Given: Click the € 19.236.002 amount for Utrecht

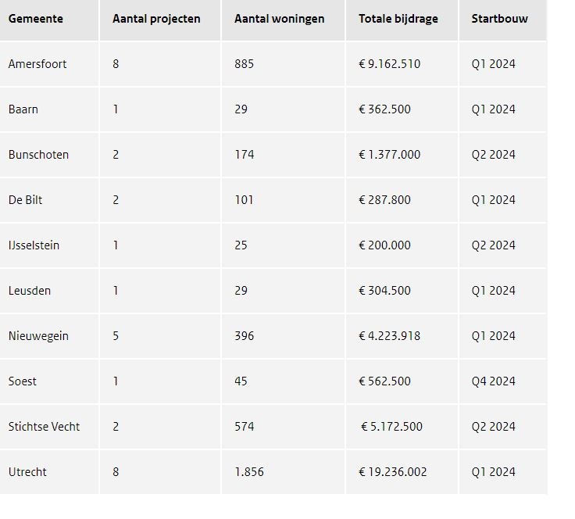Looking at the screenshot, I should [x=393, y=472].
